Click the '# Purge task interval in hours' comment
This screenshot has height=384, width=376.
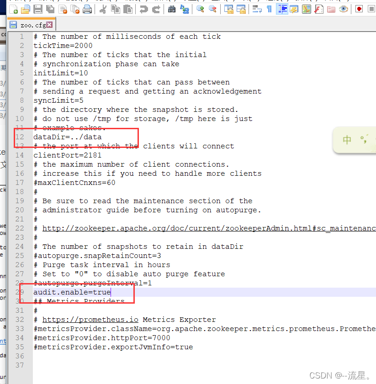coord(102,265)
